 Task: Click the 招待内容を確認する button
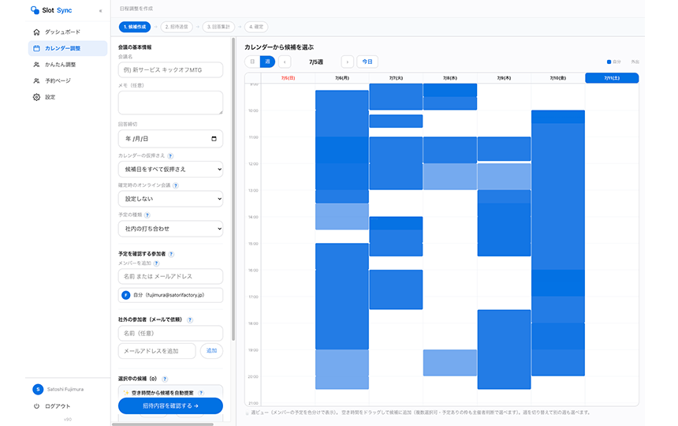tap(171, 405)
